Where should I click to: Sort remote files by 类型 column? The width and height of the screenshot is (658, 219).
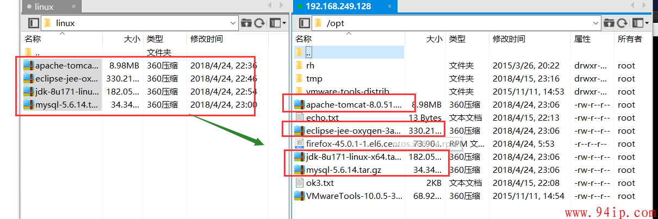click(x=457, y=39)
